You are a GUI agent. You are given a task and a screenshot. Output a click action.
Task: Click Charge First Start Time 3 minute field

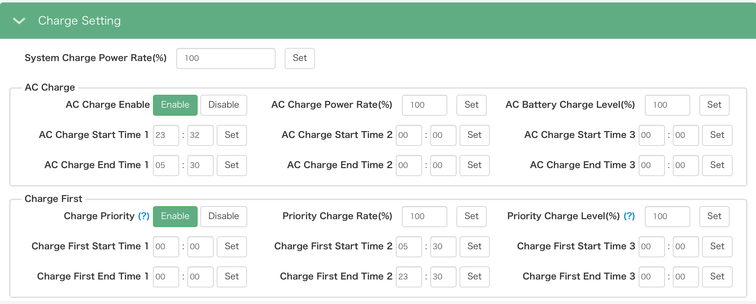click(x=686, y=246)
